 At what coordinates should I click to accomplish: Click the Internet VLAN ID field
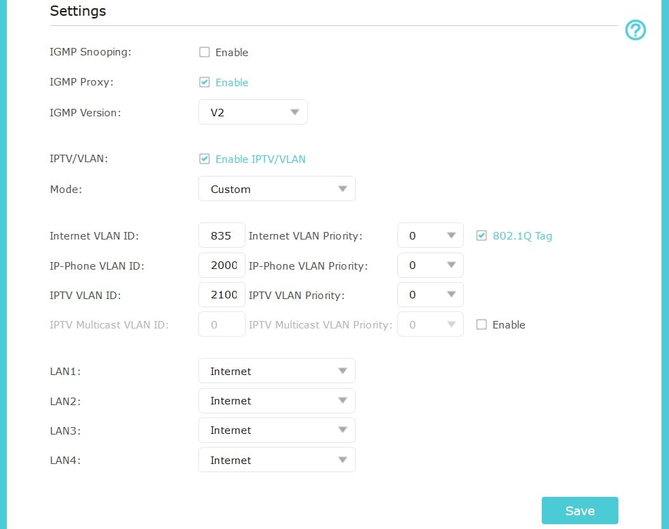tap(222, 235)
